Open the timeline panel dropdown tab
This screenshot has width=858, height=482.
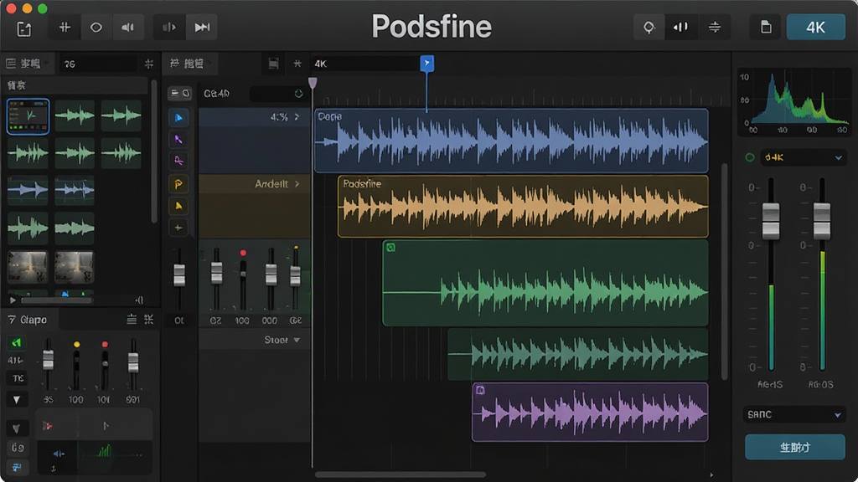[190, 64]
